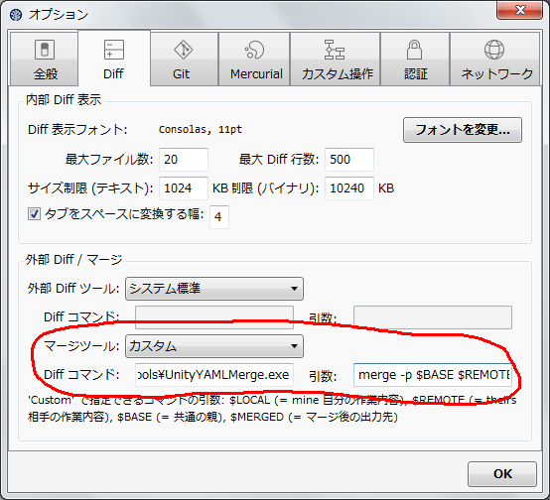
Task: Switch to the ネットワーク tab
Action: [x=495, y=59]
